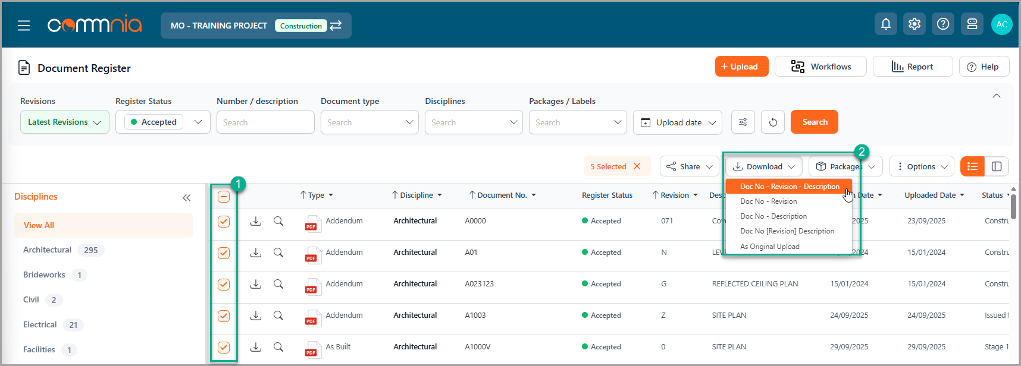This screenshot has width=1021, height=366.
Task: Expand the Latest Revisions dropdown
Action: click(64, 122)
